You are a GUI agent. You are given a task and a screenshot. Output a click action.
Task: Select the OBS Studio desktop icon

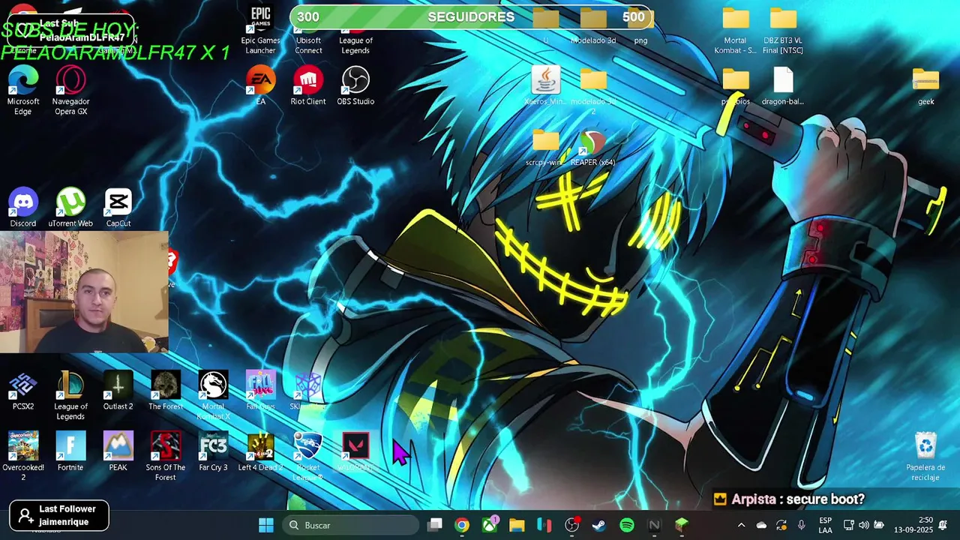point(355,85)
